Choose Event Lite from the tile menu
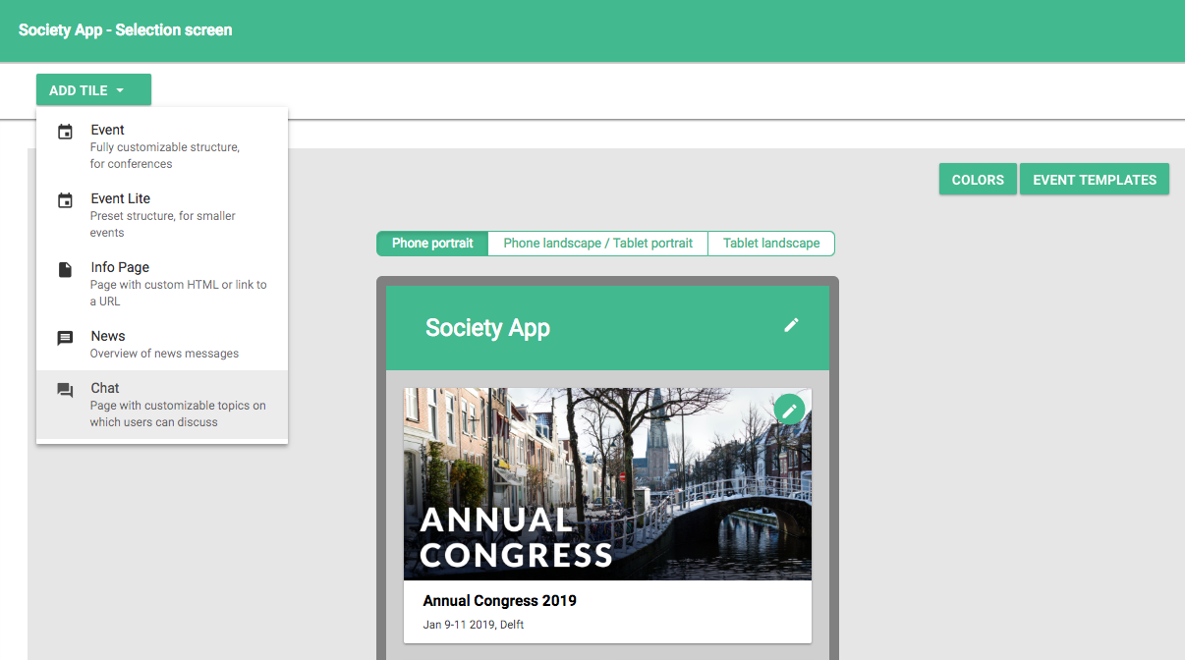Viewport: 1185px width, 660px height. [162, 215]
